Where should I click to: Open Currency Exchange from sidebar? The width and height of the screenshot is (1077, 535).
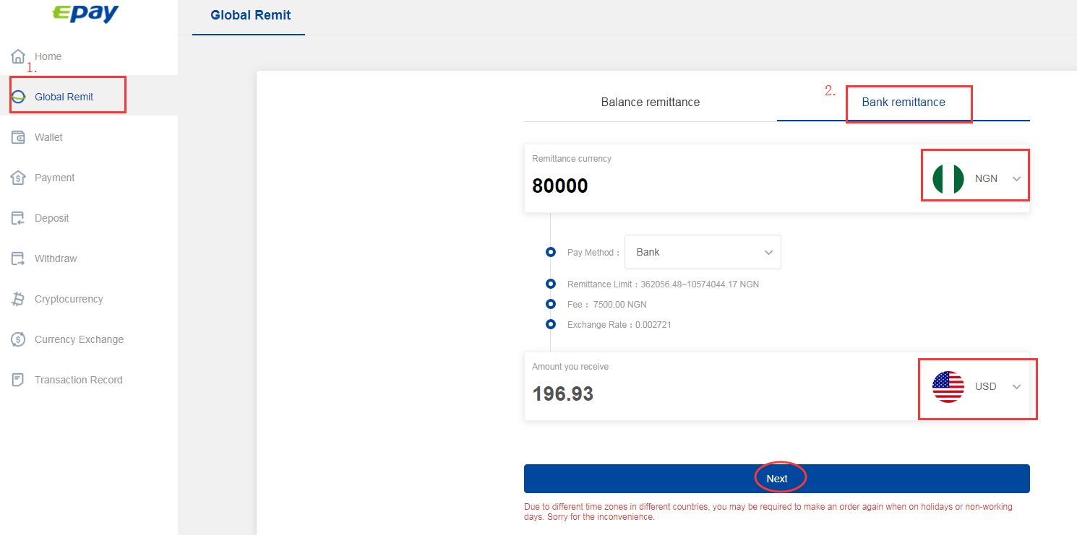click(x=89, y=339)
